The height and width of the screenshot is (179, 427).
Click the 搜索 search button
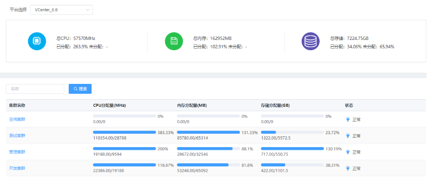coord(80,89)
